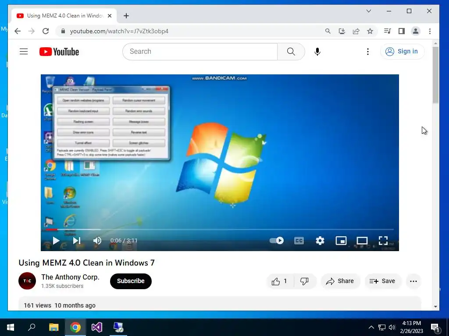Click the install app icon in the address bar
The height and width of the screenshot is (336, 449).
click(342, 31)
